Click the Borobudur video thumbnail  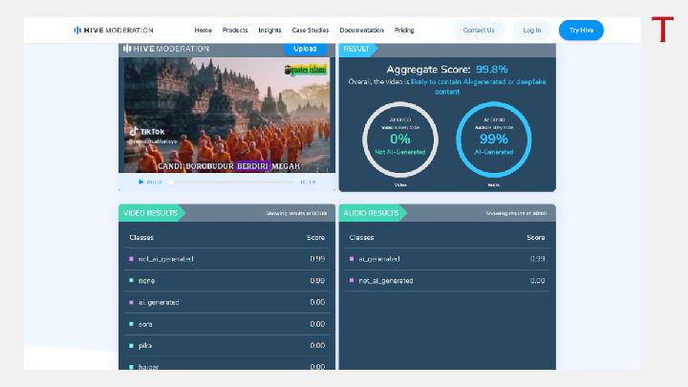point(226,113)
